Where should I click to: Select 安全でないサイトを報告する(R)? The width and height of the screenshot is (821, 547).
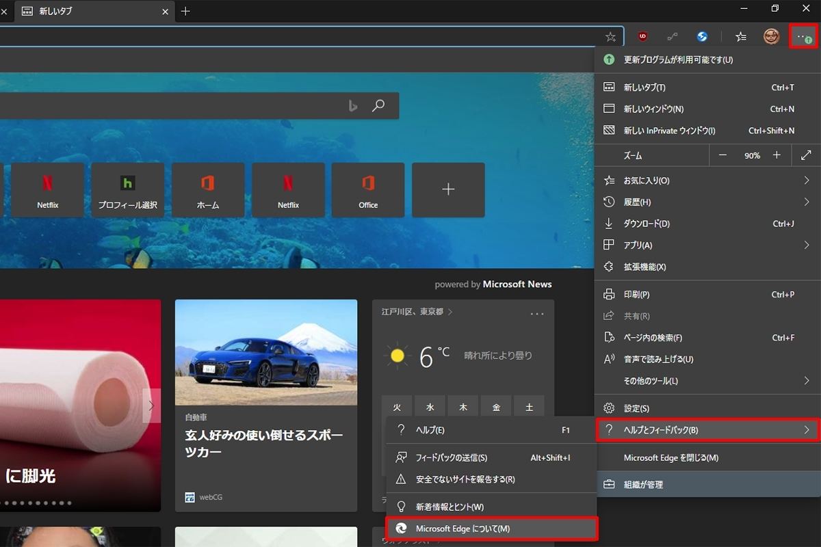pos(491,479)
